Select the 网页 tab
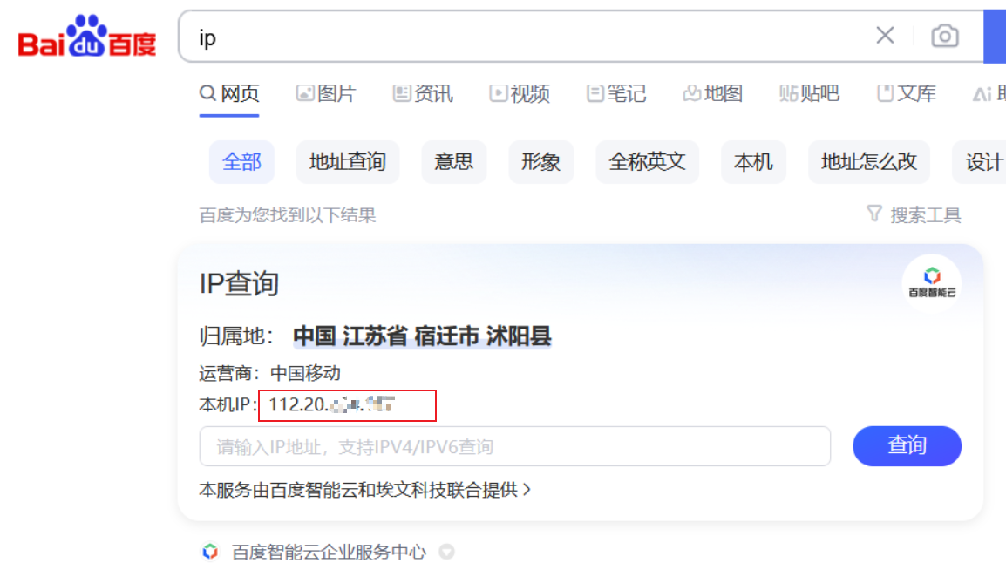 pos(229,93)
